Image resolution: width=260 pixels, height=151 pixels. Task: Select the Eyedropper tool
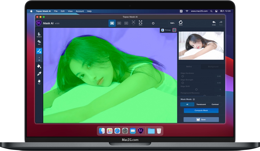tap(39, 73)
